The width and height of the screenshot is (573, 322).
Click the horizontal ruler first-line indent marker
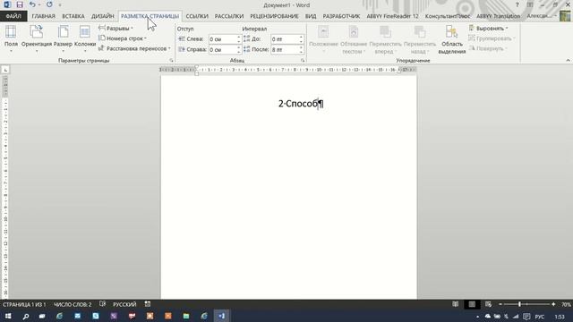[x=197, y=67]
